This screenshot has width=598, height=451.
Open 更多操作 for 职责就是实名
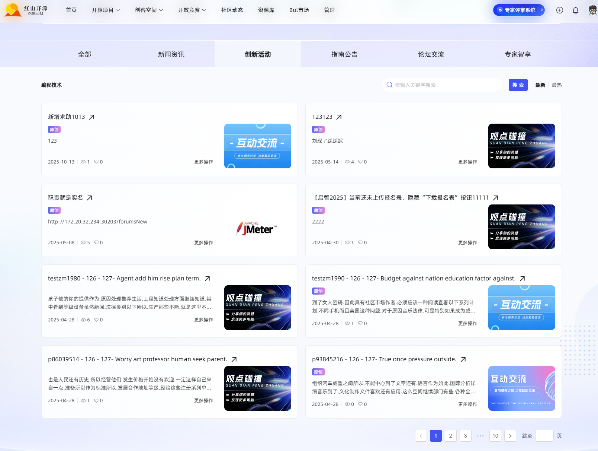pos(203,242)
